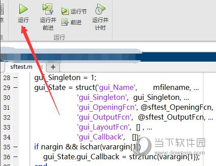Set breakpoint dash on line 29
Image resolution: width=216 pixels, height=166 pixels.
pos(15,88)
